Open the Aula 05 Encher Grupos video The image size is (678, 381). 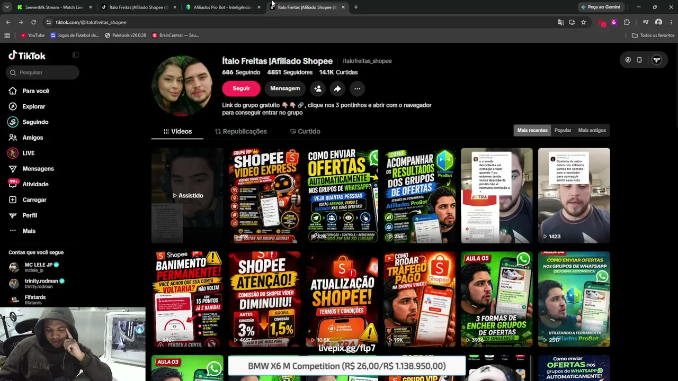point(496,299)
